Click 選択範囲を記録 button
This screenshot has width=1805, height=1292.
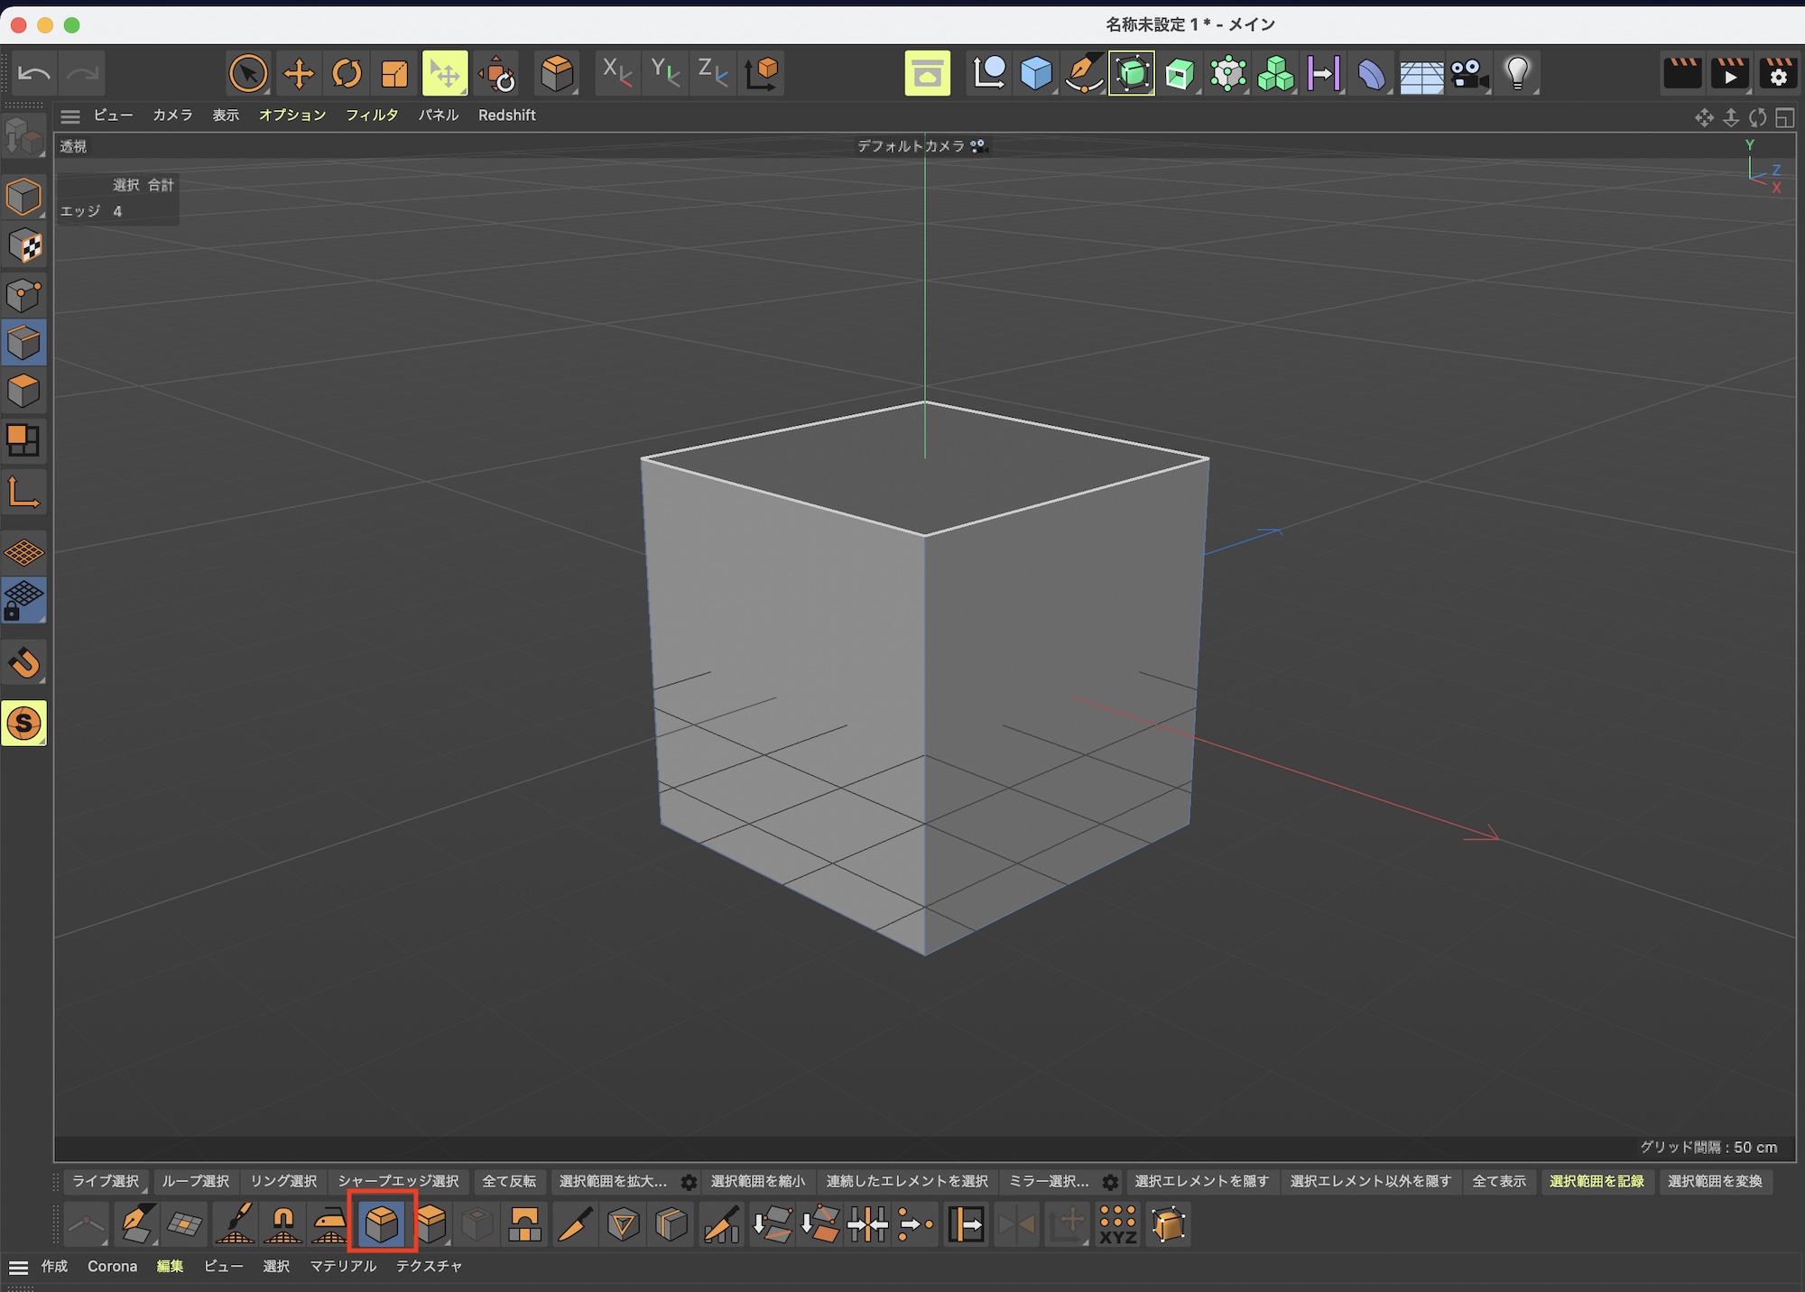tap(1596, 1181)
